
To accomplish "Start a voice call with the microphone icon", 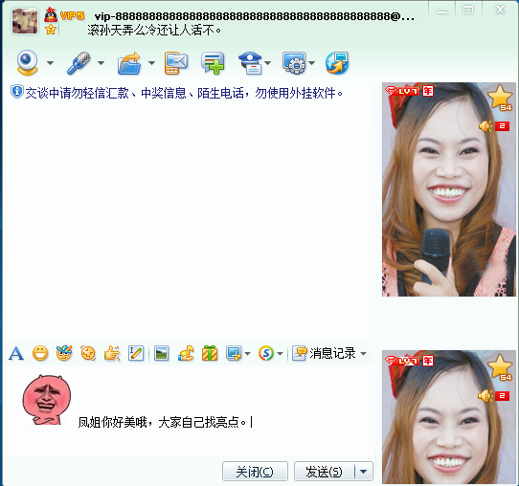I will point(79,62).
